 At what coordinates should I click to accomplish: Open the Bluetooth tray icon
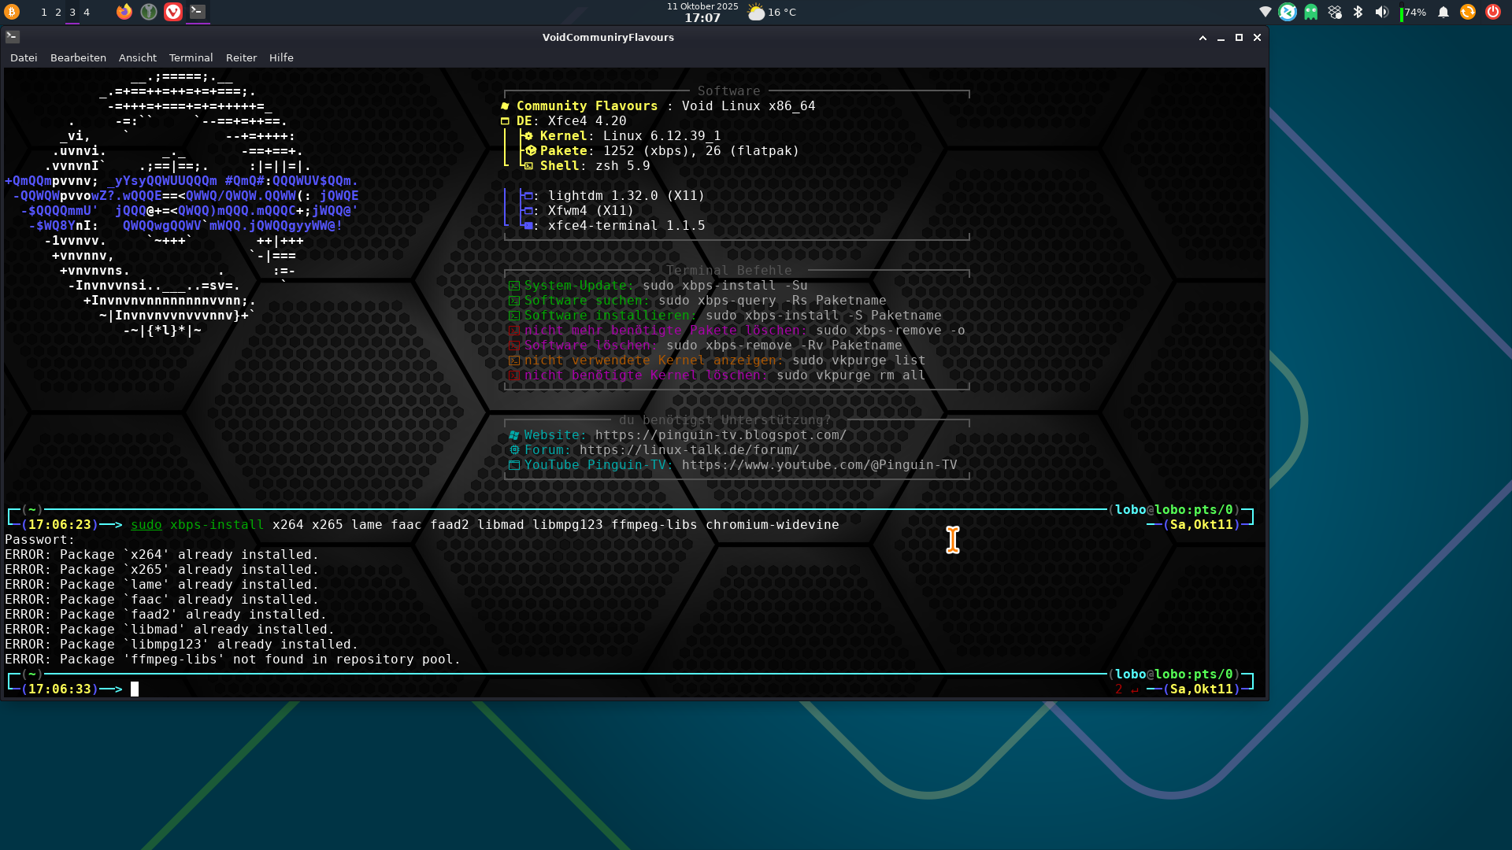point(1358,12)
